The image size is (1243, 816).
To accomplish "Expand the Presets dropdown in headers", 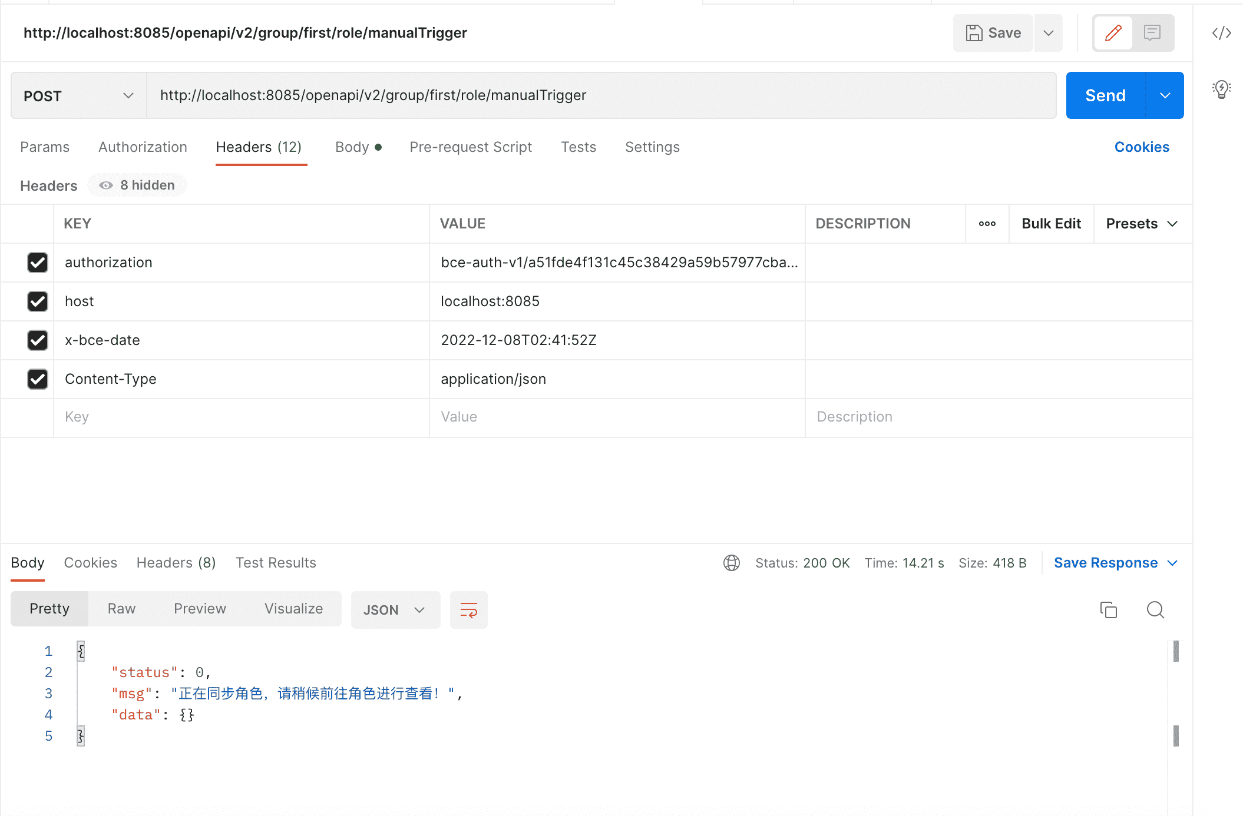I will [1141, 223].
